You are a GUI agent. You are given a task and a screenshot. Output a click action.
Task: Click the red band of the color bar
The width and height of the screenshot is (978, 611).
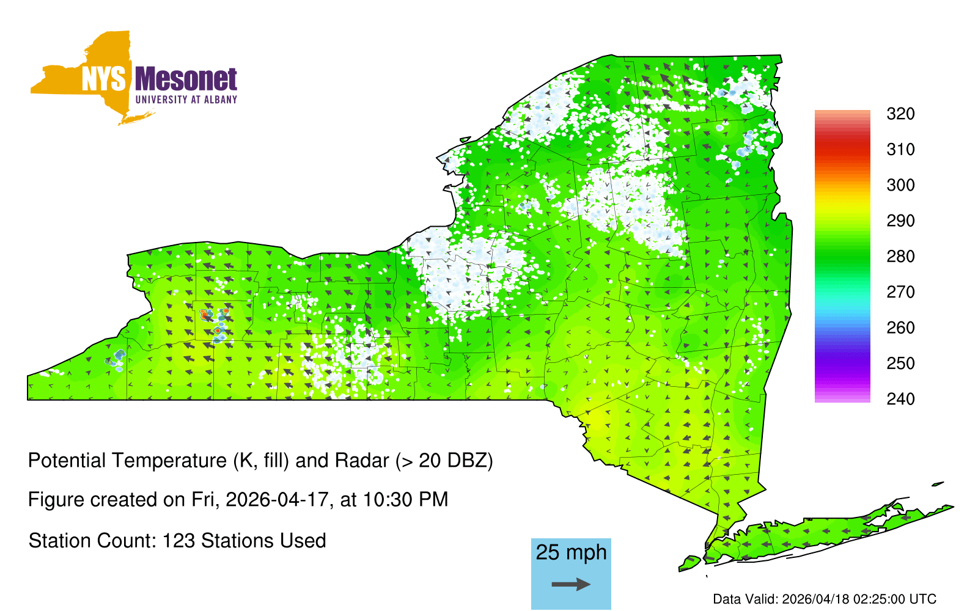tap(842, 145)
